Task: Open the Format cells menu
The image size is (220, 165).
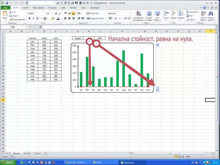Action: tap(180, 16)
